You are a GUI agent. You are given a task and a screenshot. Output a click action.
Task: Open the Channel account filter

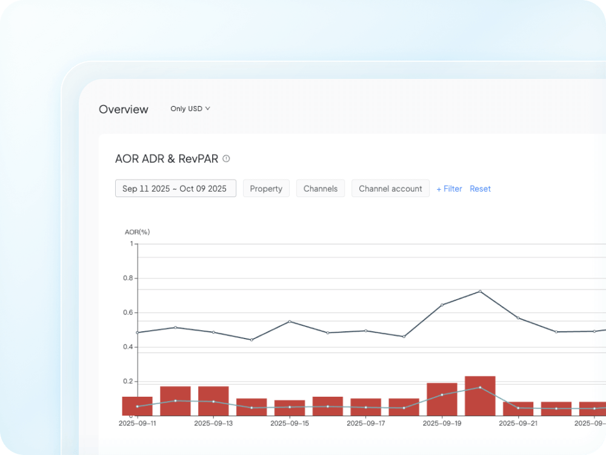coord(390,189)
